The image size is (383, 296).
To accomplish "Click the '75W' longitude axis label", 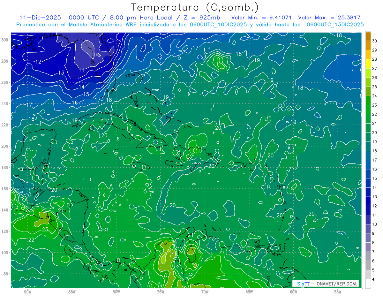I will 161,292.
